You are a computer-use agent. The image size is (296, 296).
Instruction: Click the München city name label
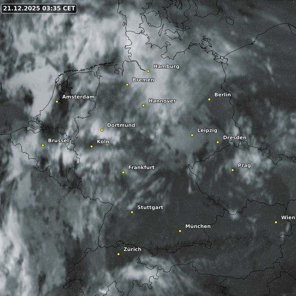pos(198,226)
